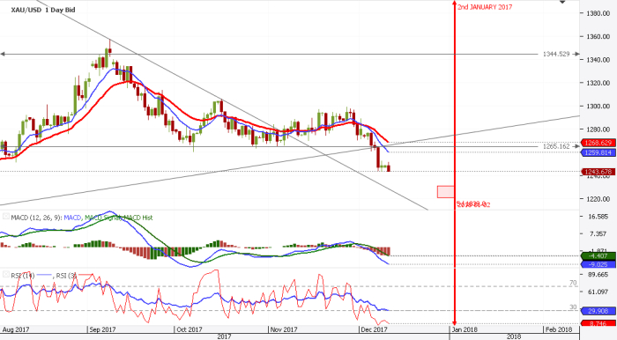Click the '2nd JANUARY 2017' annotation text

tap(485, 7)
